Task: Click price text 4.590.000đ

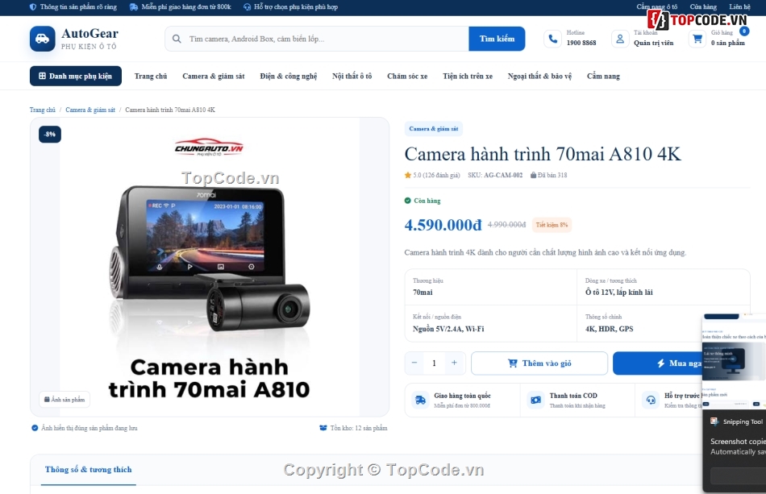Action: pyautogui.click(x=443, y=225)
